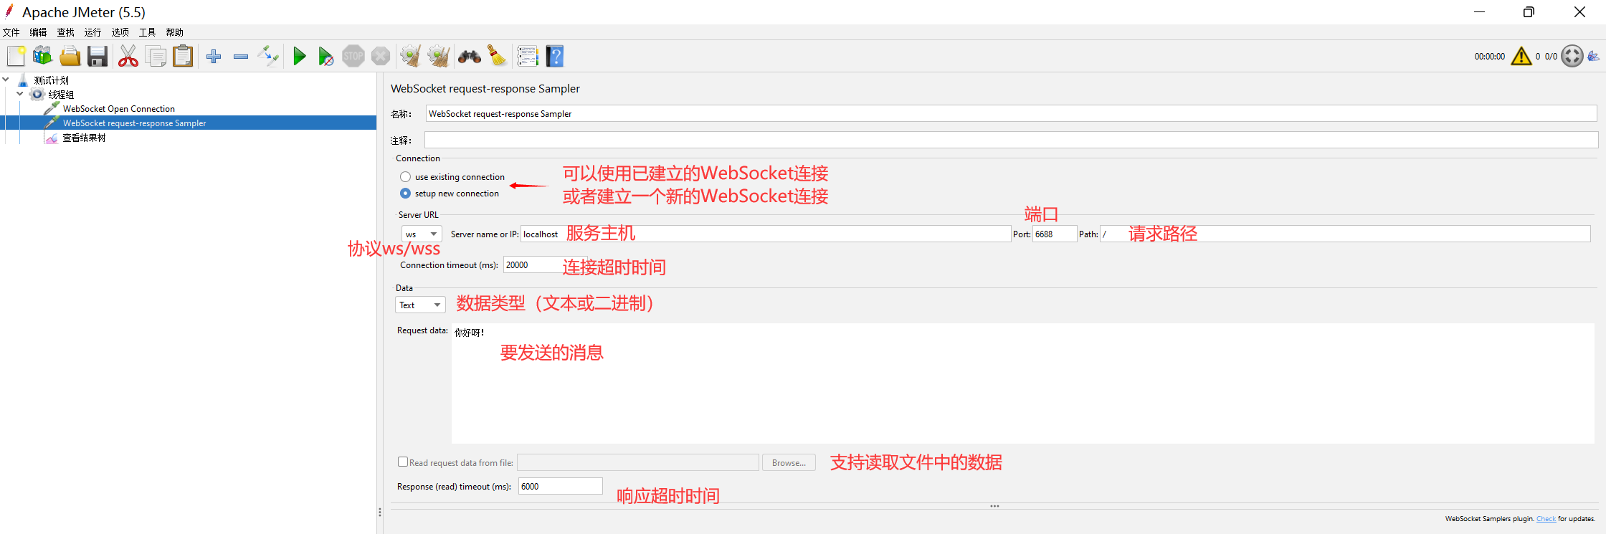Click the Copy toolbar icon
The image size is (1606, 534).
point(156,56)
